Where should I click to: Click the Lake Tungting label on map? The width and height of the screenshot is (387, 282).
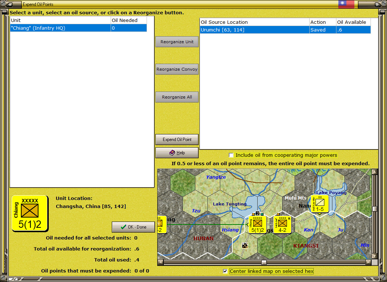pos(230,204)
